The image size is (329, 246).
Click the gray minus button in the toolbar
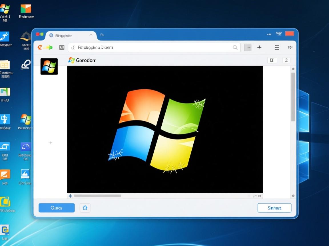pos(248,48)
